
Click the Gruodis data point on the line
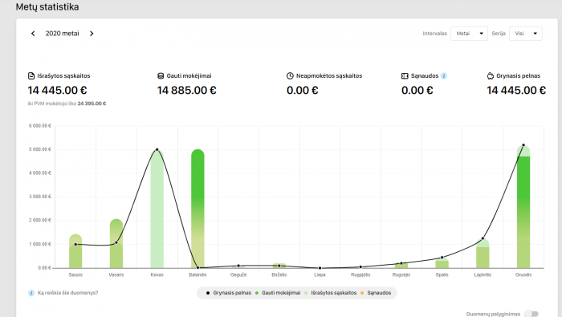tap(523, 145)
